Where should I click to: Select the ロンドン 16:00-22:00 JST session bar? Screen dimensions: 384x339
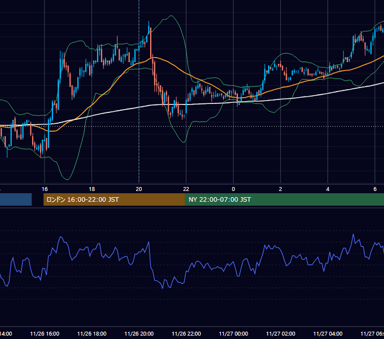114,199
